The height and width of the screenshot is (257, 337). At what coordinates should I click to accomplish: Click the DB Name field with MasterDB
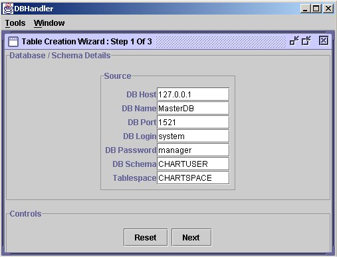[x=193, y=108]
